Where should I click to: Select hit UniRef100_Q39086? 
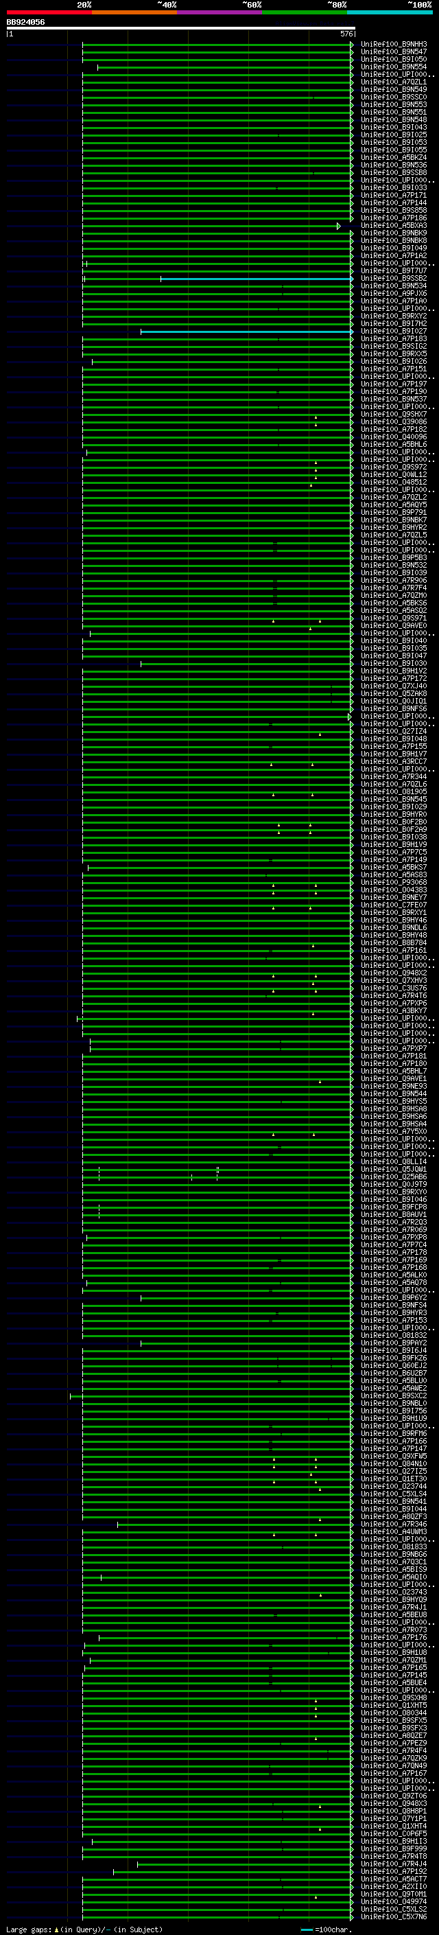click(x=394, y=421)
